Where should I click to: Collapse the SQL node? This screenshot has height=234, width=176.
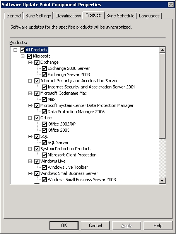(x=30, y=136)
